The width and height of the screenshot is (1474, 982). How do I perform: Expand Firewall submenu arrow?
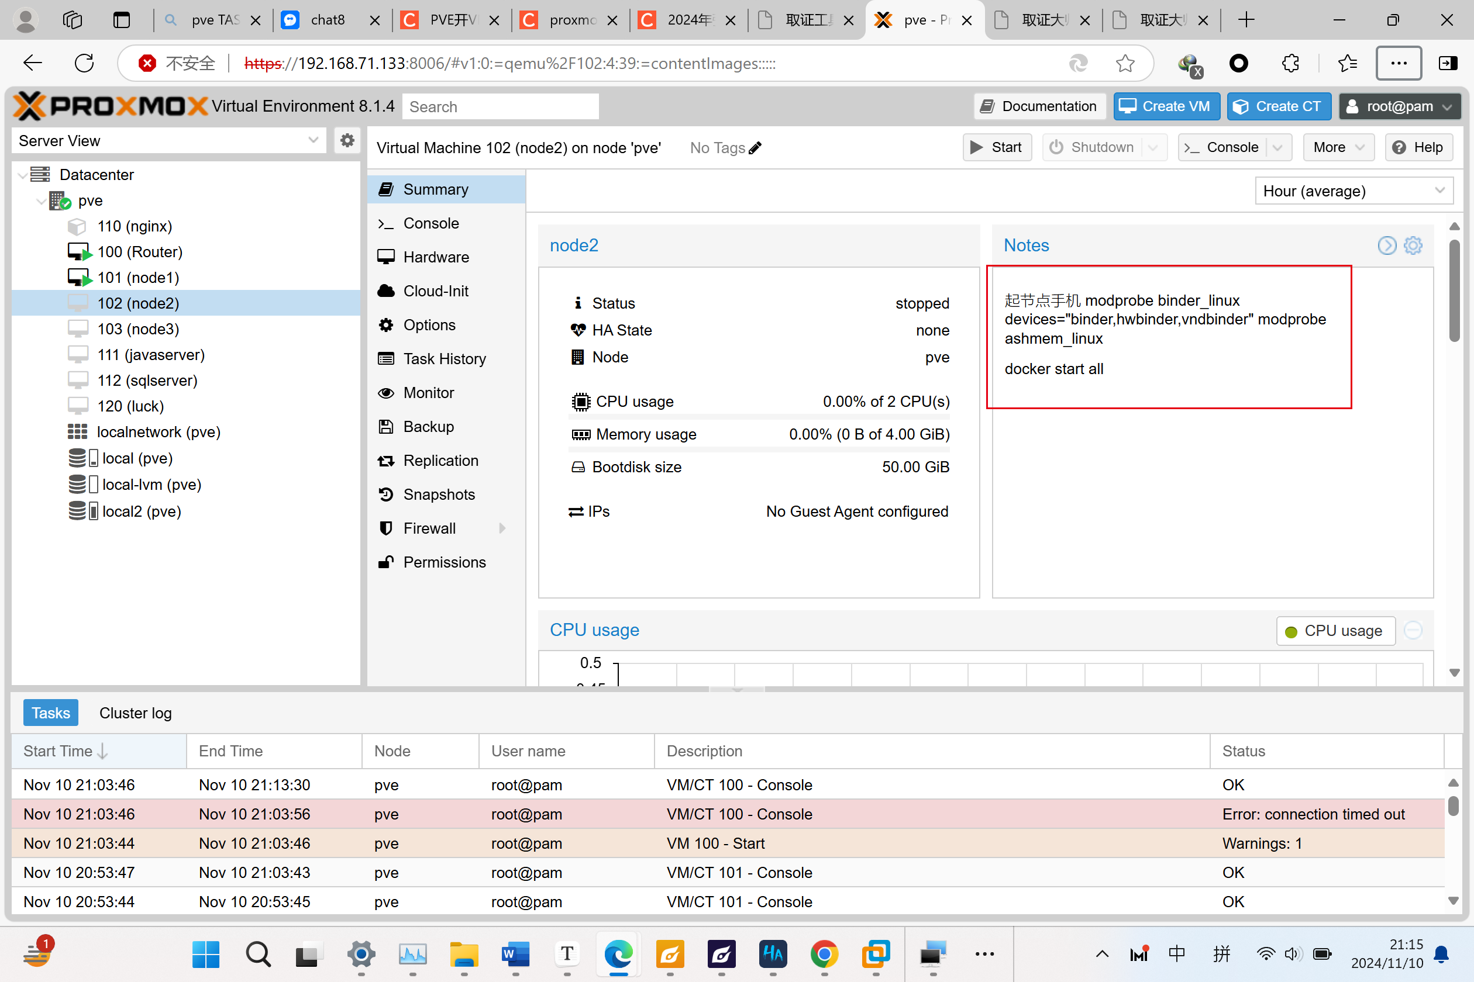(502, 528)
